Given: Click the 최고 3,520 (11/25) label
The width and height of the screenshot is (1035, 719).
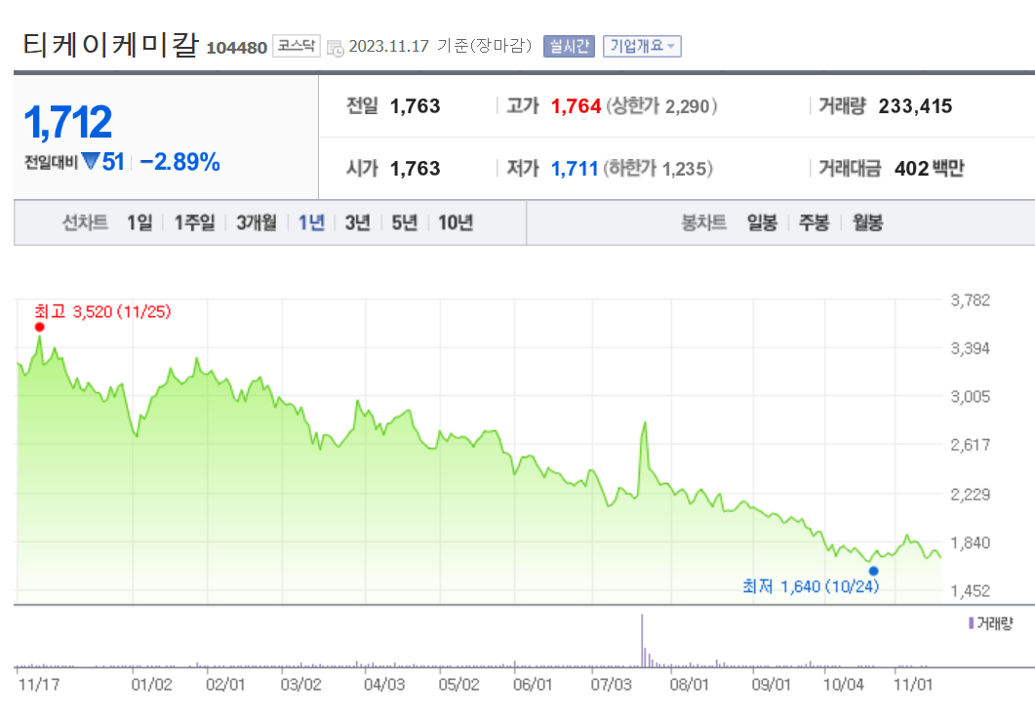Looking at the screenshot, I should click(x=102, y=311).
